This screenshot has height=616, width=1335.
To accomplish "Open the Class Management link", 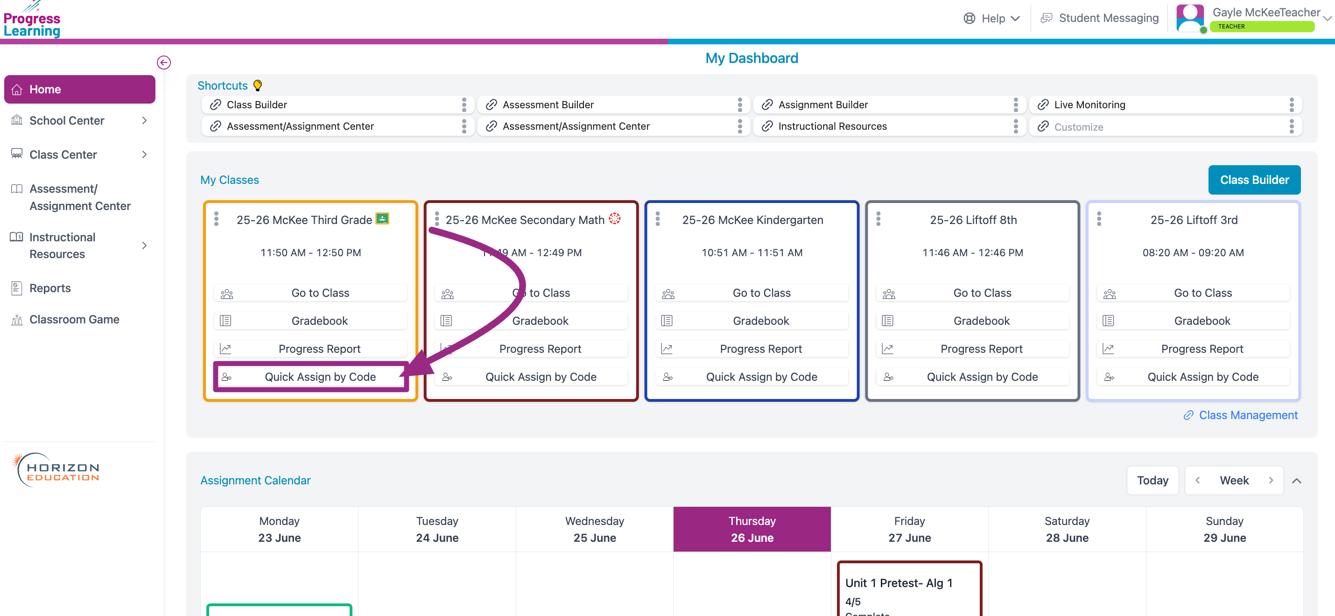I will tap(1248, 415).
